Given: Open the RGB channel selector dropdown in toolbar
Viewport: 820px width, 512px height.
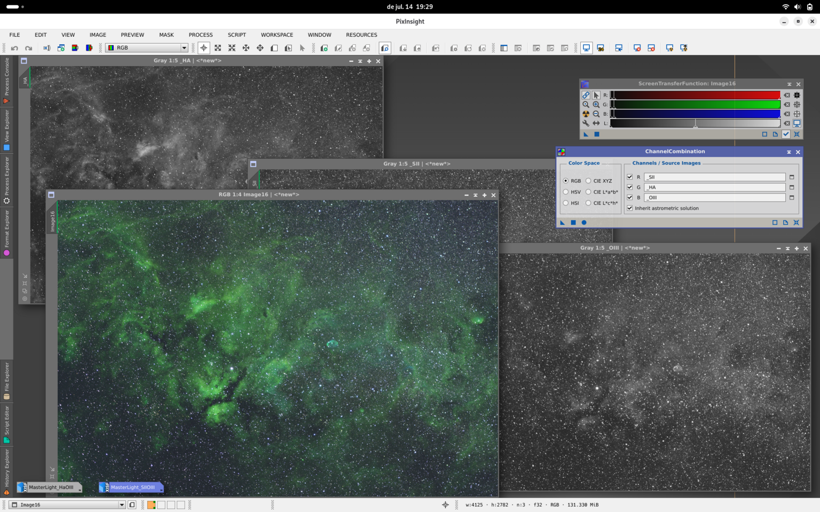Looking at the screenshot, I should [x=147, y=48].
